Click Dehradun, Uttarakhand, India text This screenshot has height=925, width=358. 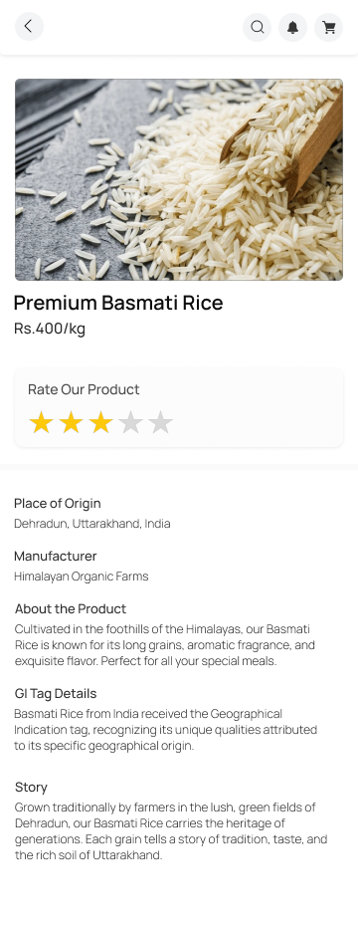coord(91,524)
